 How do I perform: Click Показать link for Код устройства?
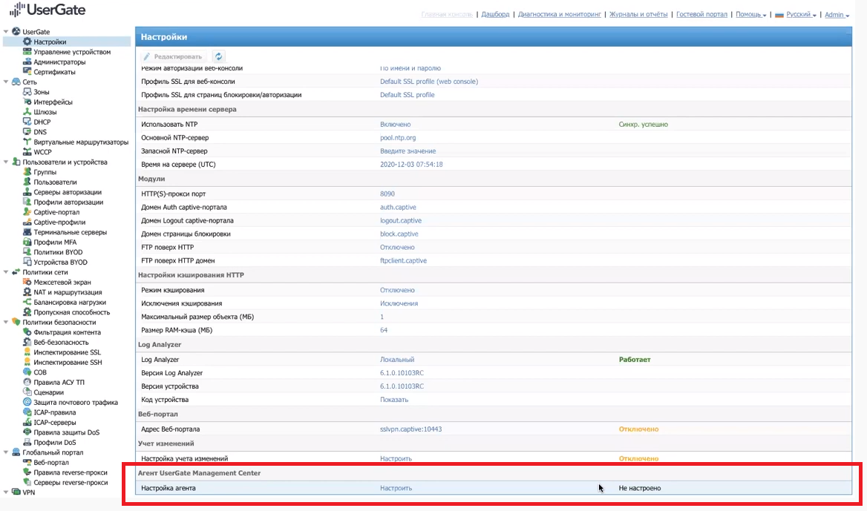[394, 400]
